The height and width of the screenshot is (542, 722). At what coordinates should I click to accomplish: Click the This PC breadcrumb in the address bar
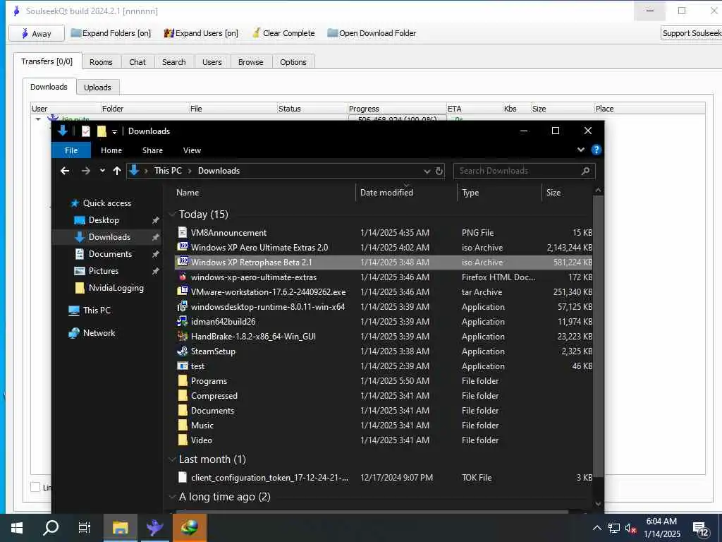pyautogui.click(x=168, y=171)
